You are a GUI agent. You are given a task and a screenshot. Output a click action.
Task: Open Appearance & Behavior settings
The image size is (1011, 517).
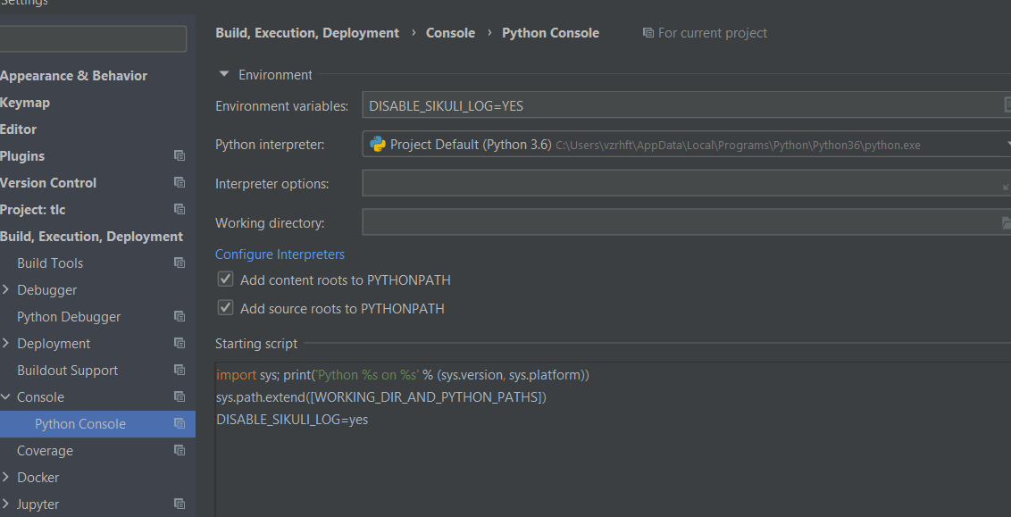click(x=73, y=76)
